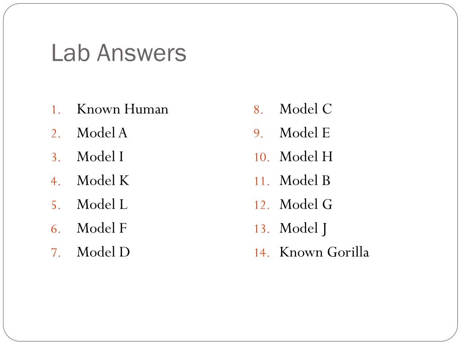
Task: Select the Model J entry
Action: point(303,229)
